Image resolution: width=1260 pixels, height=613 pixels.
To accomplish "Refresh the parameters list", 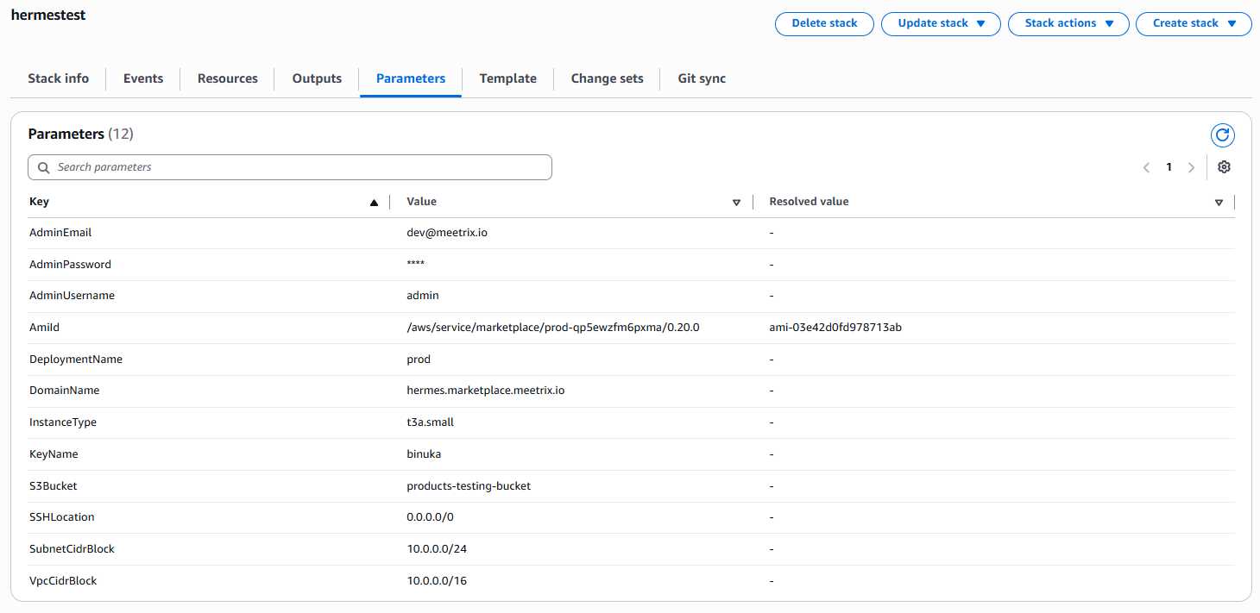I will pos(1222,135).
